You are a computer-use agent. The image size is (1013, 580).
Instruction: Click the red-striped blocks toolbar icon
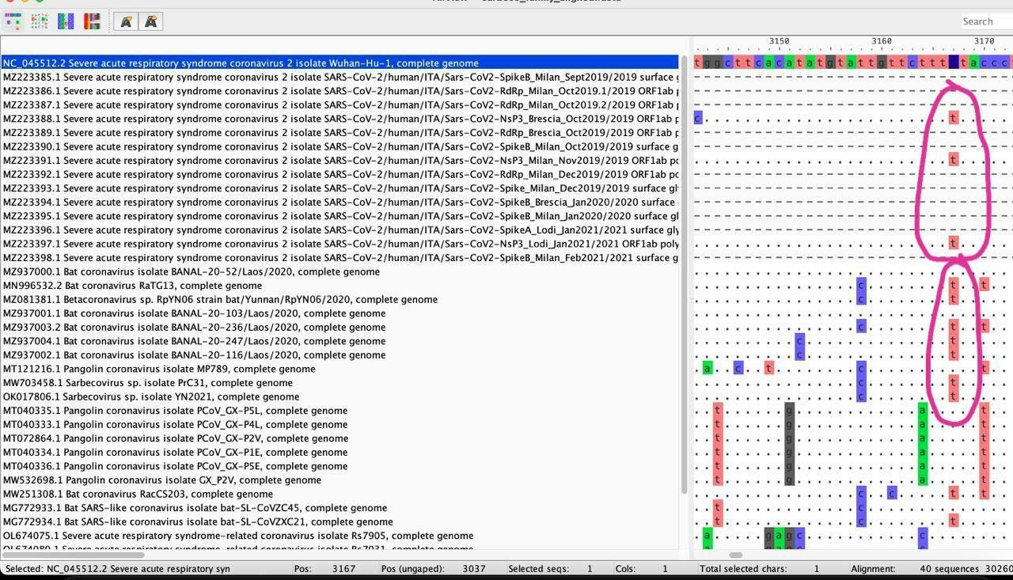pos(92,21)
